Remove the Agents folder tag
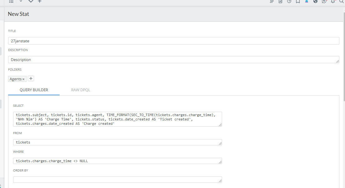The width and height of the screenshot is (345, 188). pos(23,79)
